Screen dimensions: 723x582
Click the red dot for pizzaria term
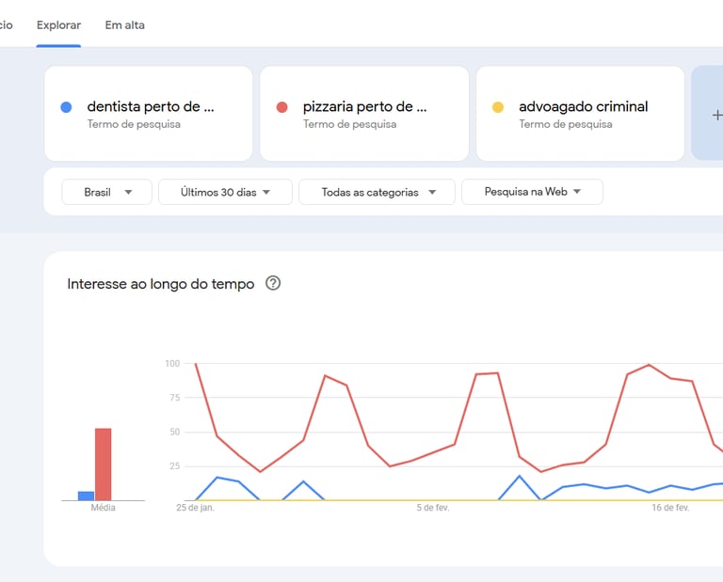click(x=281, y=107)
